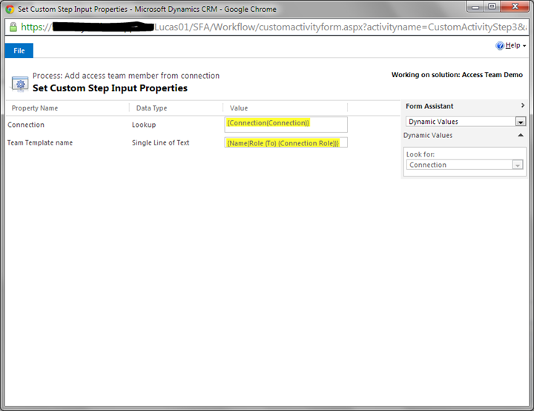Click the blue Help question mark icon
Image resolution: width=534 pixels, height=411 pixels.
(500, 46)
